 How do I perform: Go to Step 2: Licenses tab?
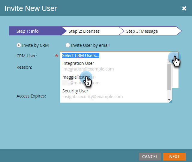tap(91, 31)
